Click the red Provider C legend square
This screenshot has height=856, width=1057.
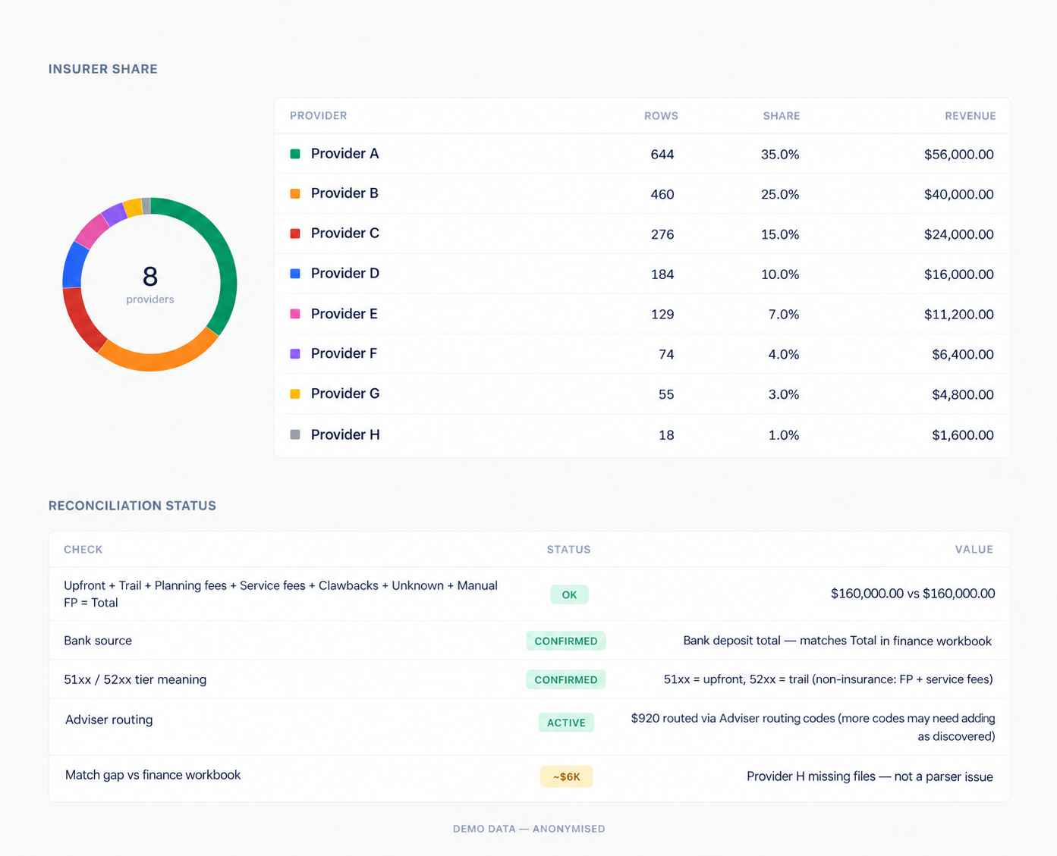[295, 234]
